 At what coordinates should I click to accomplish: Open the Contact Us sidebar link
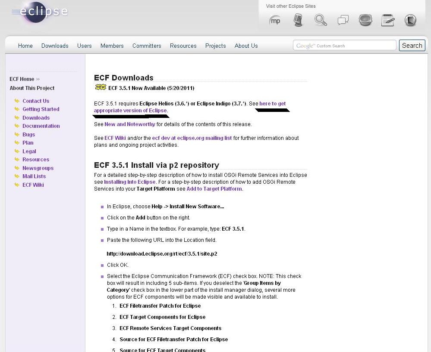36,101
